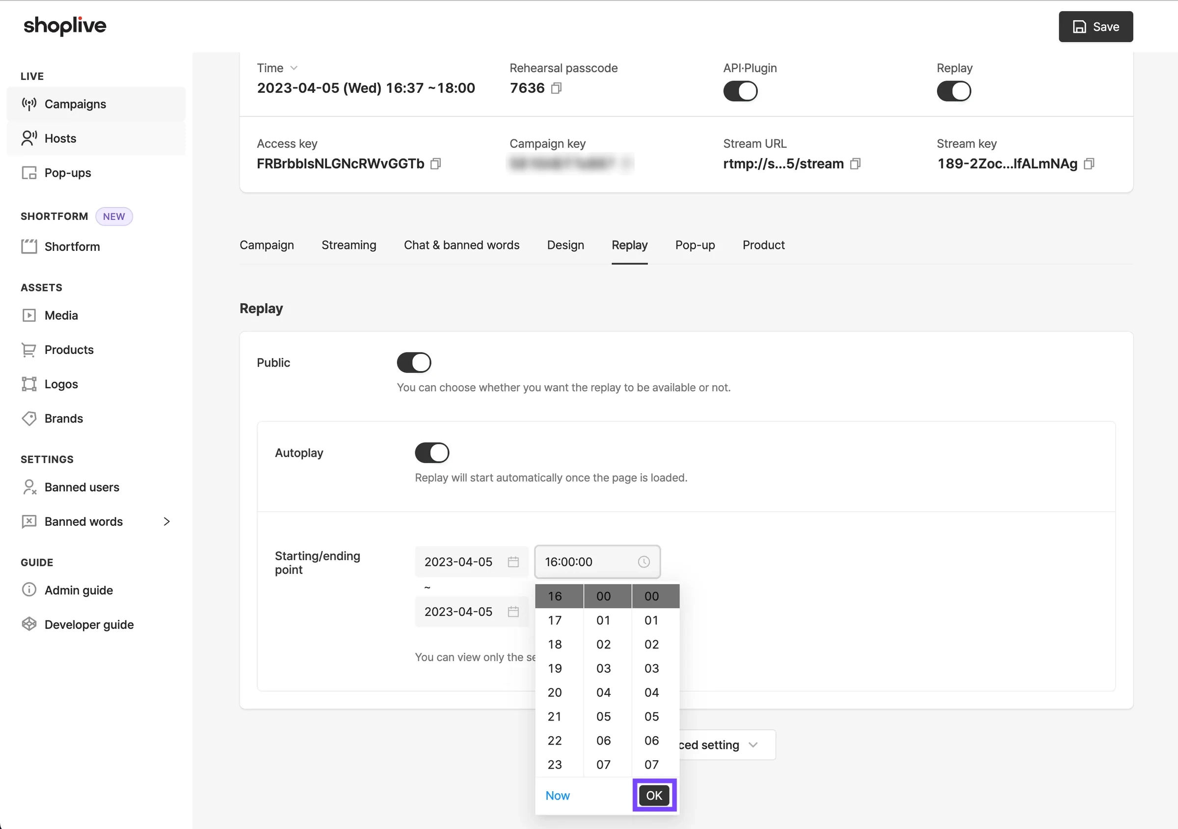This screenshot has width=1178, height=829.
Task: Confirm time with the OK button
Action: (x=654, y=796)
